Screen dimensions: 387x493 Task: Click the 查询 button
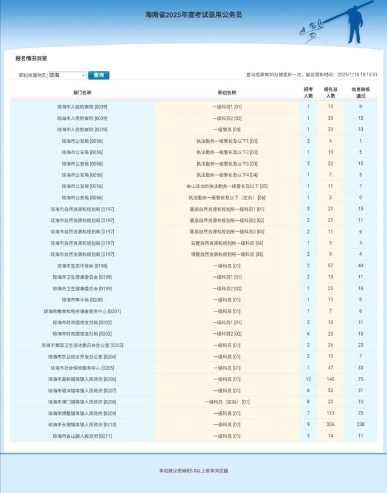(99, 75)
